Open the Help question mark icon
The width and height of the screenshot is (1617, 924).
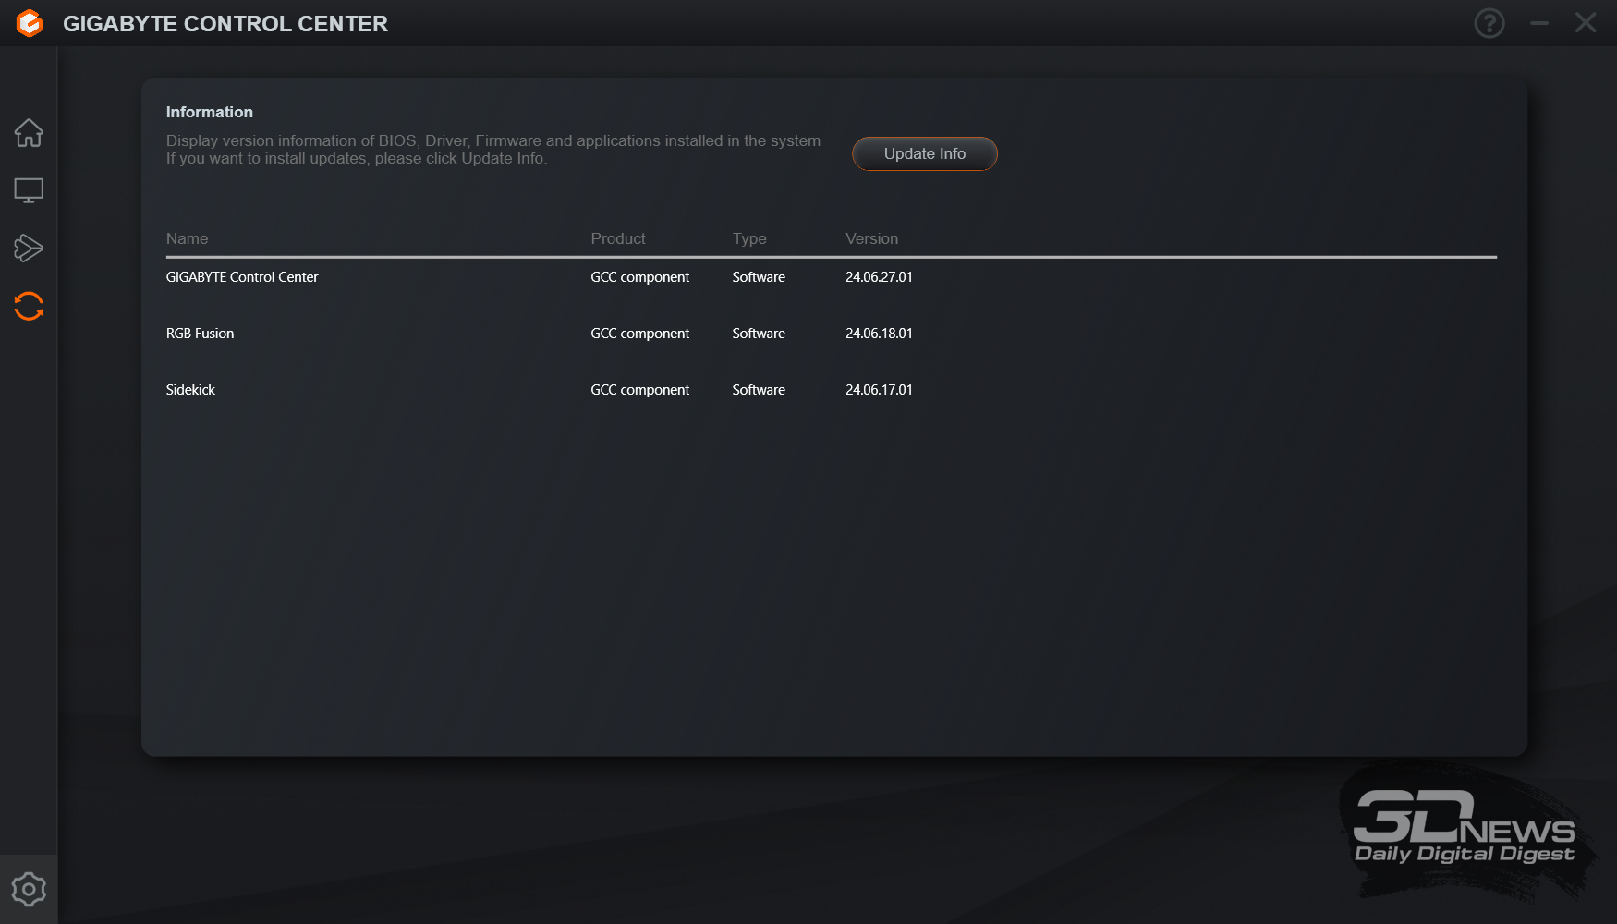tap(1489, 23)
